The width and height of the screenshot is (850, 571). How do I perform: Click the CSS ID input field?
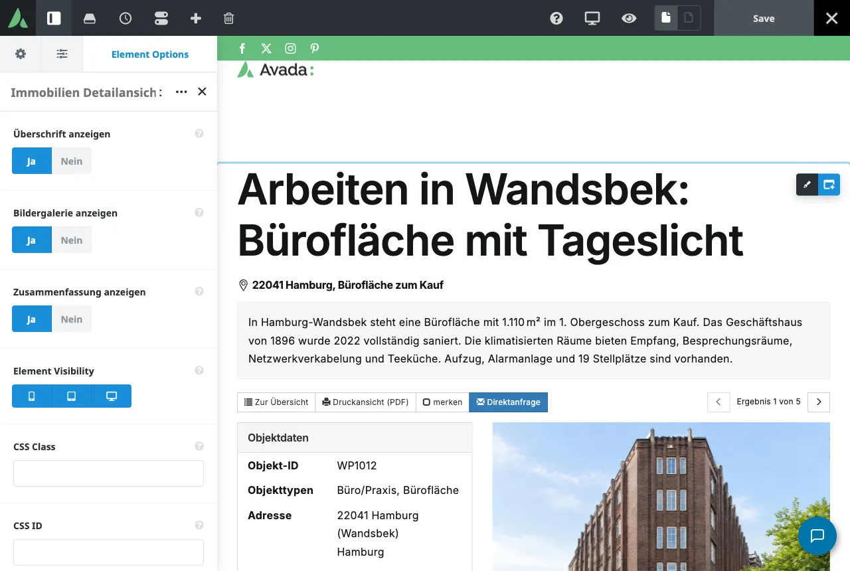(x=108, y=552)
